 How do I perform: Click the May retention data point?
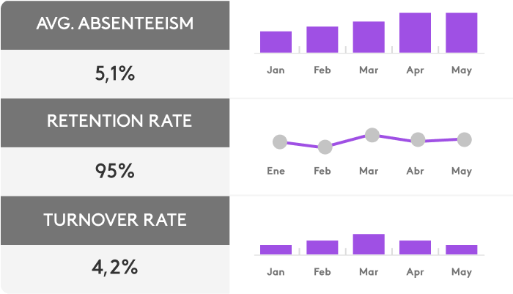click(464, 138)
